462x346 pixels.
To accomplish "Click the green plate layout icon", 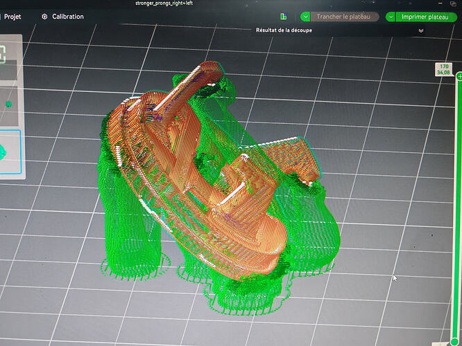I will (284, 17).
